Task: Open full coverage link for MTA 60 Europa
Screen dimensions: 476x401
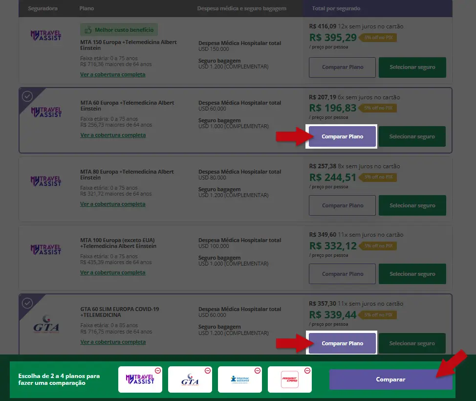Action: click(113, 135)
